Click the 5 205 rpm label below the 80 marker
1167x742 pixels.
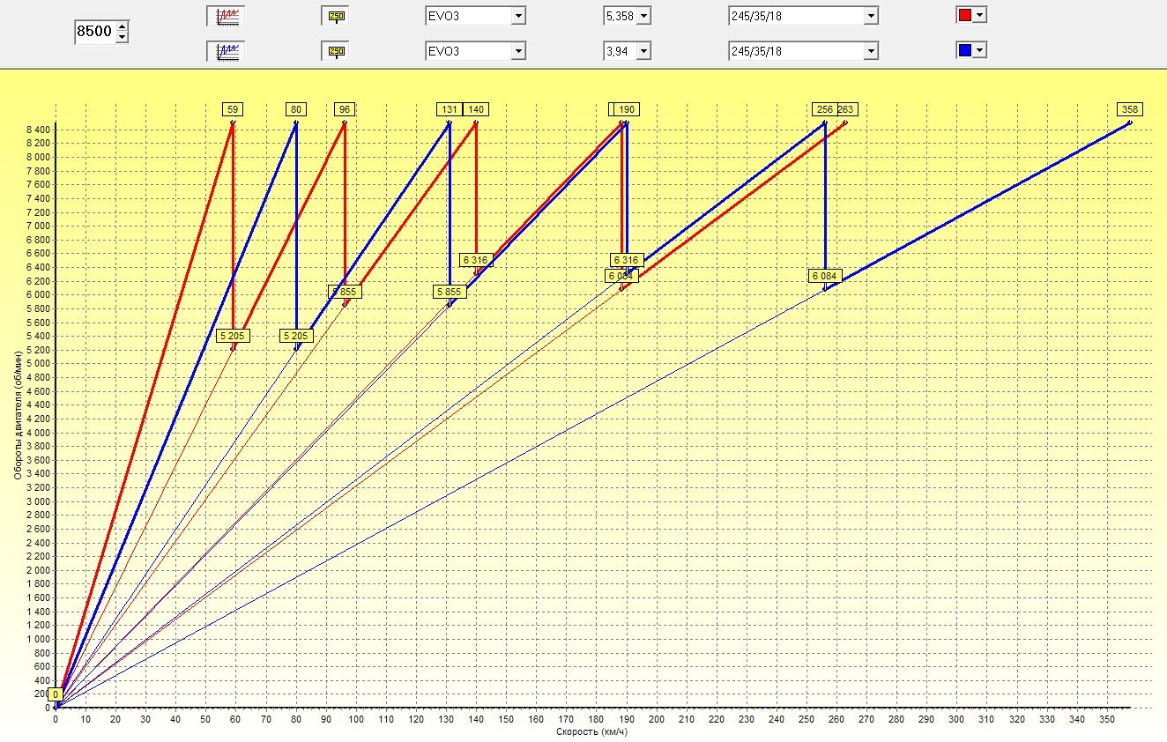coord(296,336)
